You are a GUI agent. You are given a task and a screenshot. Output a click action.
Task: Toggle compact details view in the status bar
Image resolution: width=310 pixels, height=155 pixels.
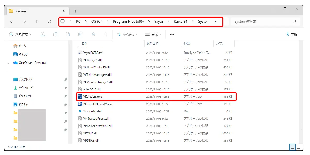[292, 147]
